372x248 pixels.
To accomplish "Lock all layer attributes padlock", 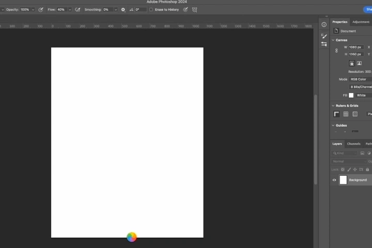I will [367, 169].
